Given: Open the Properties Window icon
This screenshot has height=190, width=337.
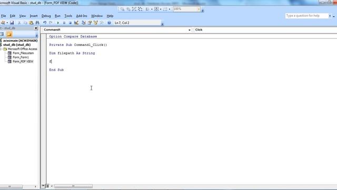Looking at the screenshot, I should [90, 23].
